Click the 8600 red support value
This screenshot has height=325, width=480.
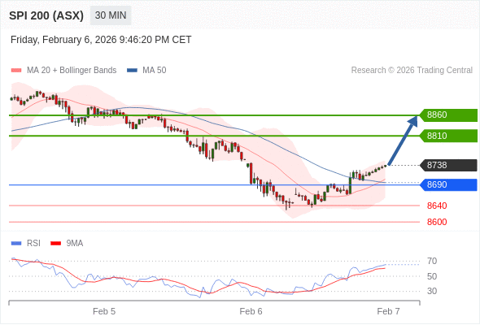tap(437, 222)
